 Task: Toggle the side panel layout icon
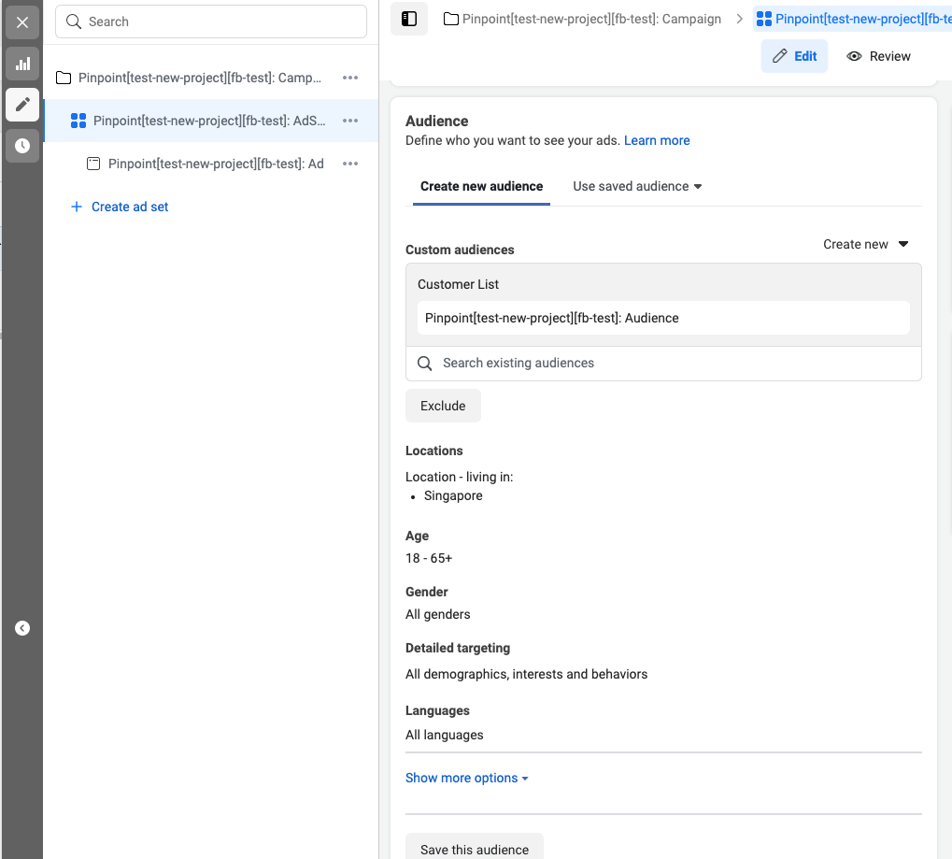[409, 19]
